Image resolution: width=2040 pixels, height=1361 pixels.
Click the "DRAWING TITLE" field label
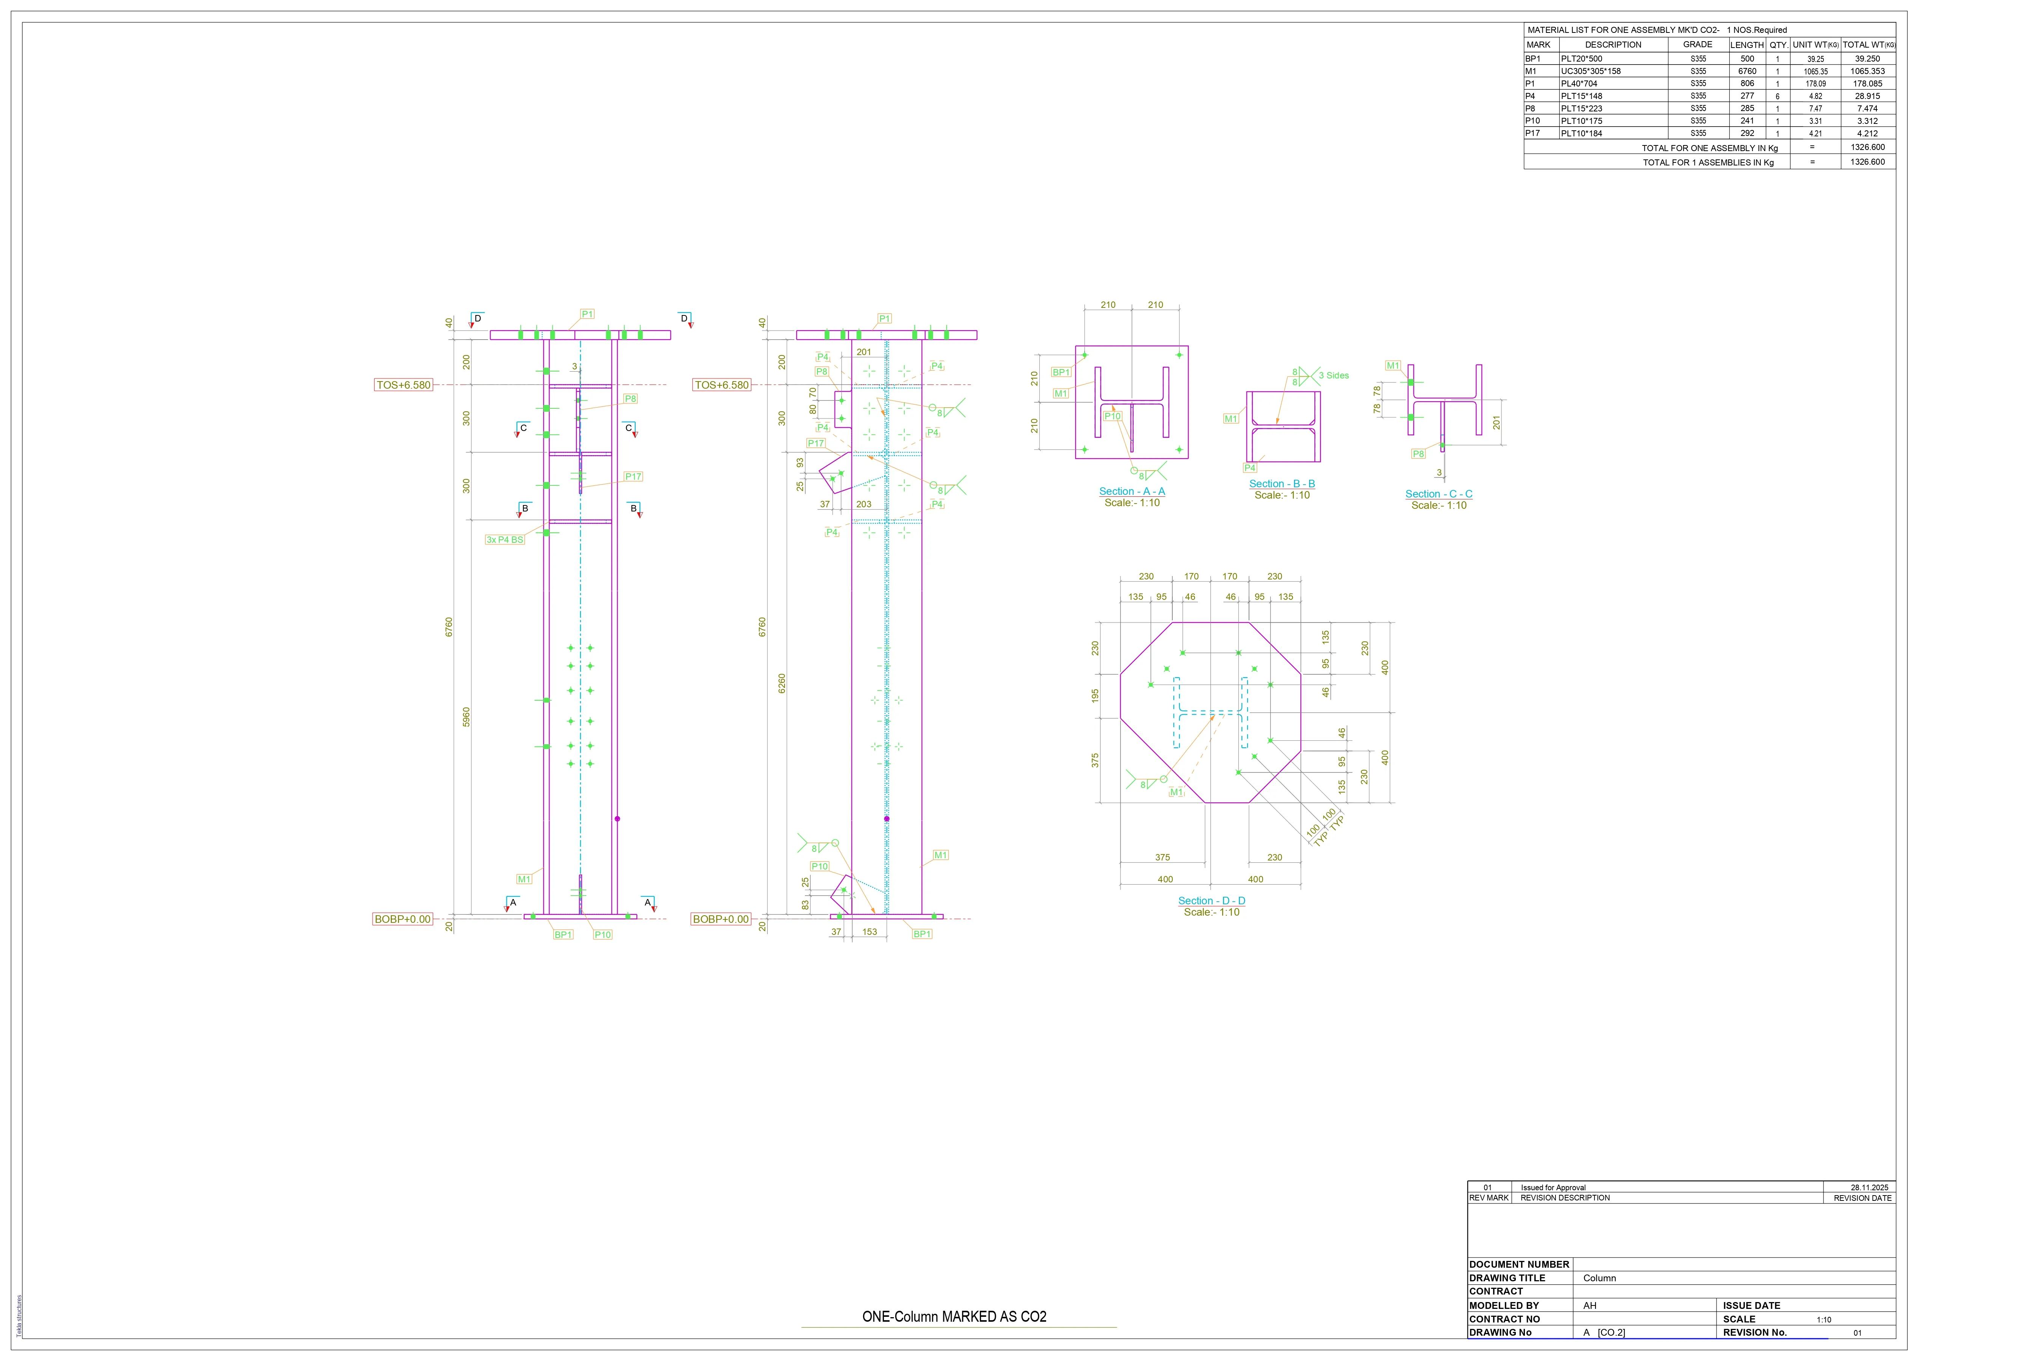pos(1507,1279)
